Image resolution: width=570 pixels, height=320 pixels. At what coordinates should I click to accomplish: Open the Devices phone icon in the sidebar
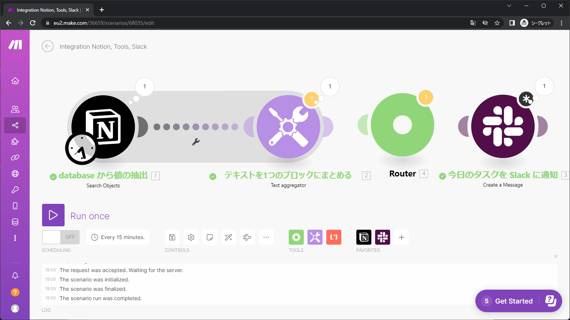15,206
